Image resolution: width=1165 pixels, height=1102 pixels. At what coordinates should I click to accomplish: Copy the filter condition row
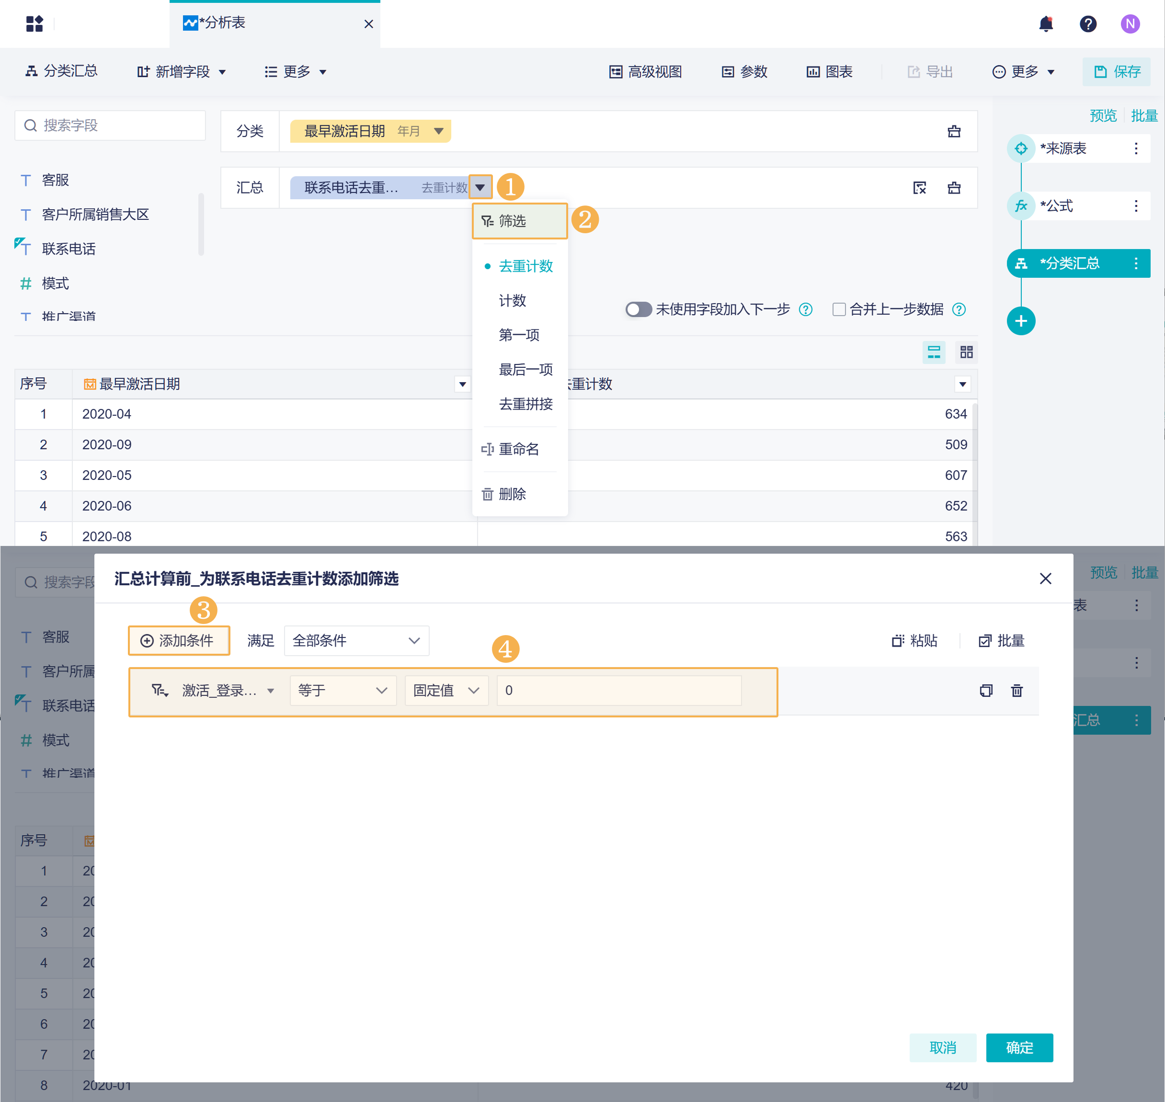pos(986,691)
